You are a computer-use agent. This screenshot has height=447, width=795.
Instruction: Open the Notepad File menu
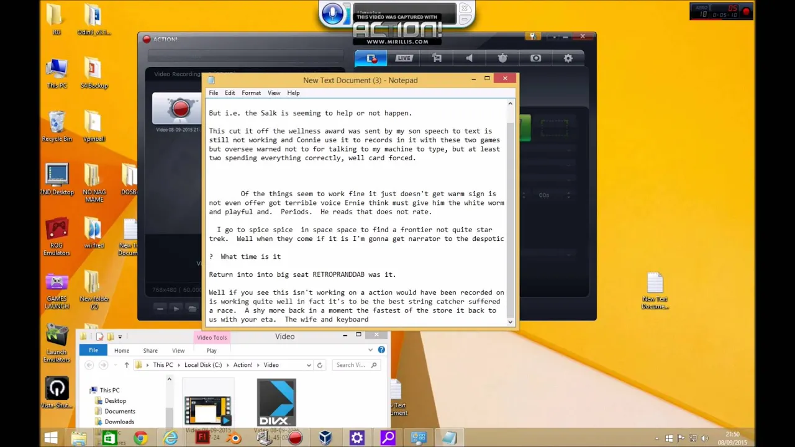pyautogui.click(x=213, y=93)
